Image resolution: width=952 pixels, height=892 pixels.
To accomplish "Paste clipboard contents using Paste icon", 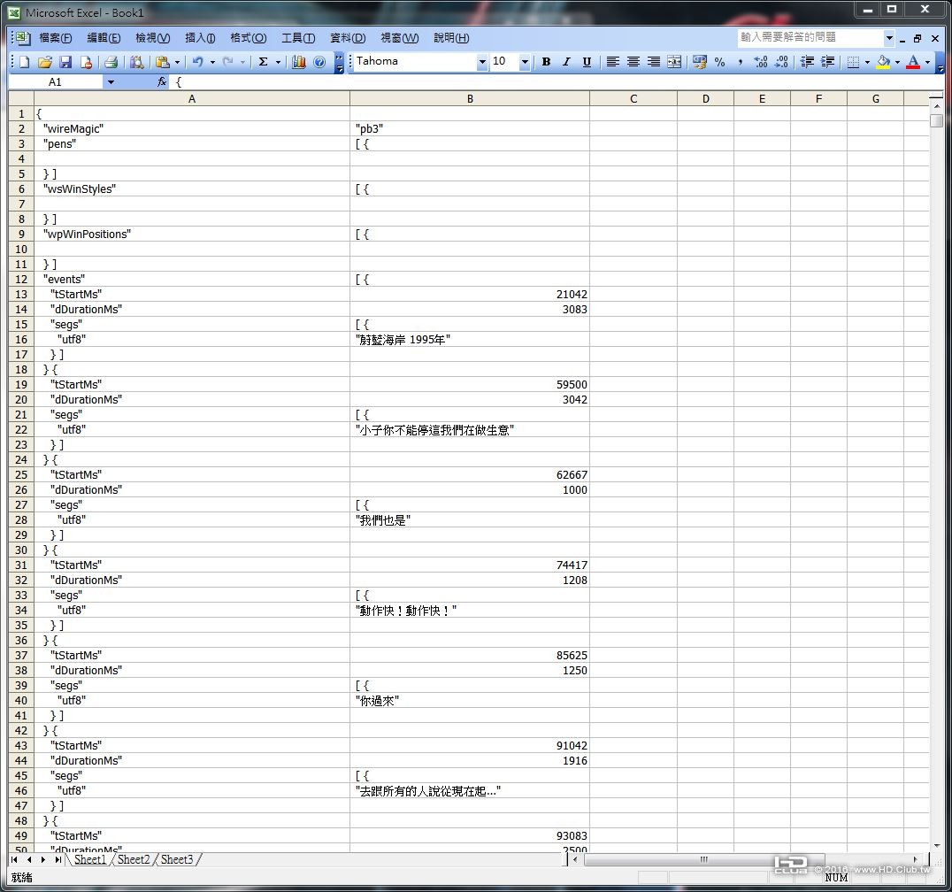I will click(x=162, y=62).
